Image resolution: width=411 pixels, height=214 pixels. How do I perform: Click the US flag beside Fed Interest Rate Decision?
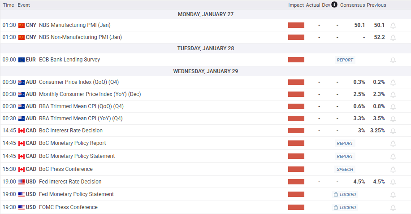tap(22, 182)
